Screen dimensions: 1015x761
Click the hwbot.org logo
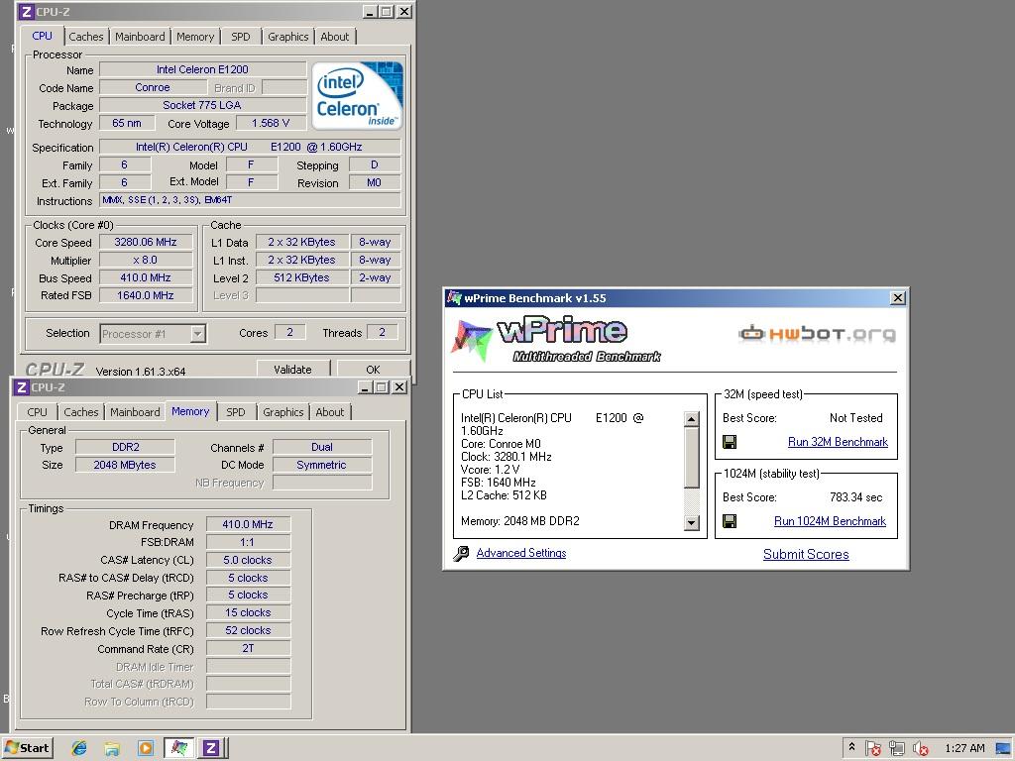(818, 333)
